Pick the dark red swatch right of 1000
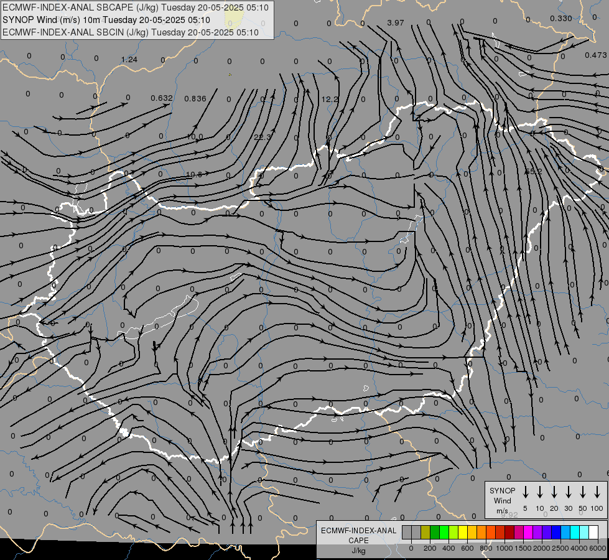The height and width of the screenshot is (560, 609). click(509, 532)
